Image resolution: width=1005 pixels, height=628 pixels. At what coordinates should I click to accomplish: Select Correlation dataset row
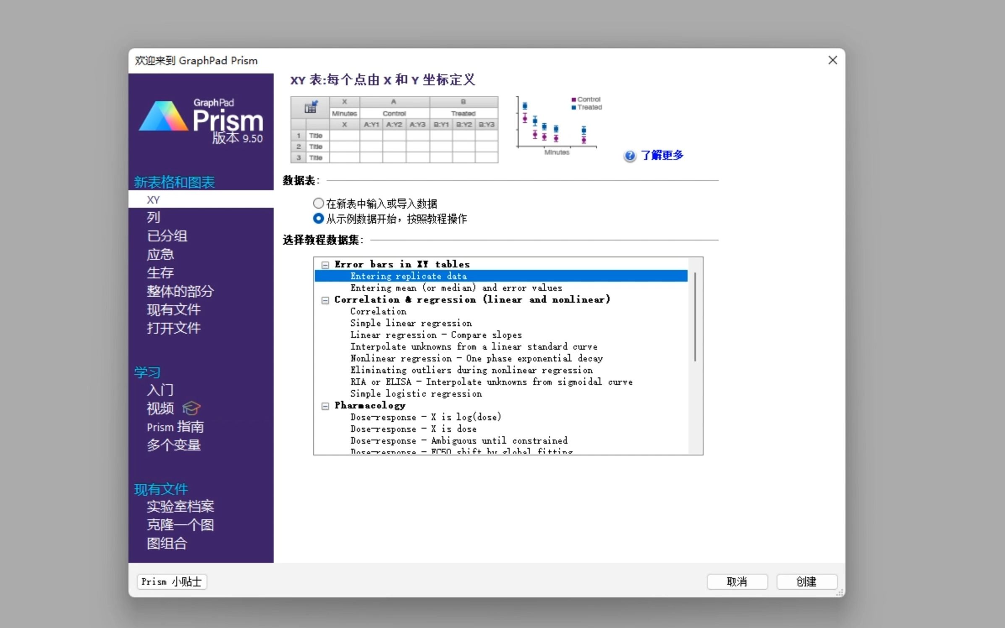pyautogui.click(x=378, y=311)
